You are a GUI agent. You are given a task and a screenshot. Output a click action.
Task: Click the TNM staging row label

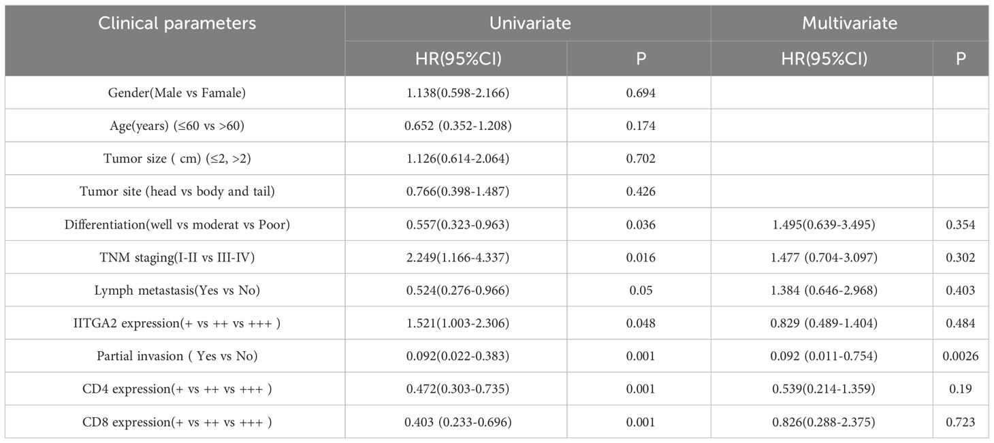tap(175, 258)
